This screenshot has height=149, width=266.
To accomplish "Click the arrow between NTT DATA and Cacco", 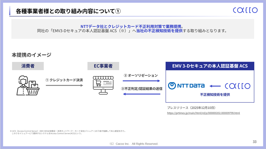I will [x=215, y=86].
